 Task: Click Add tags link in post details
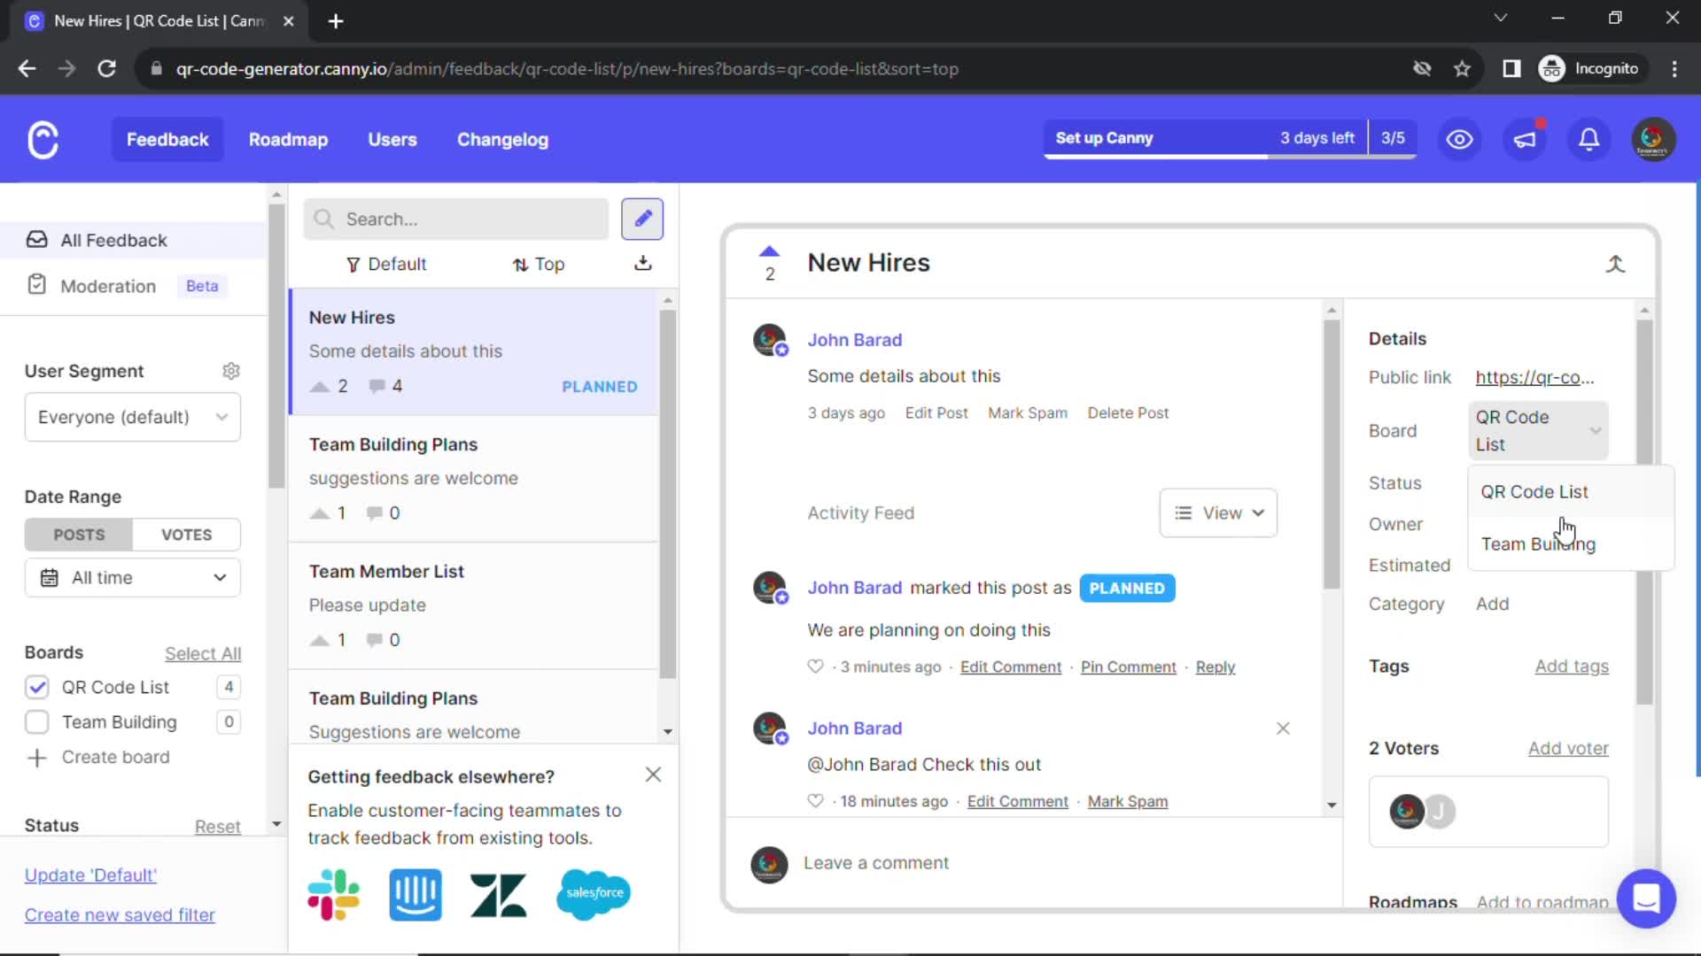pos(1572,666)
